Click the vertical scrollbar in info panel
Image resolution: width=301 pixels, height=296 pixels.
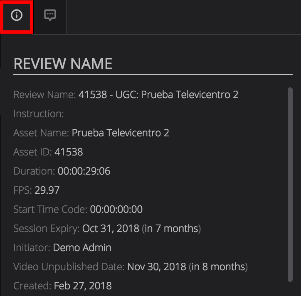[x=290, y=183]
